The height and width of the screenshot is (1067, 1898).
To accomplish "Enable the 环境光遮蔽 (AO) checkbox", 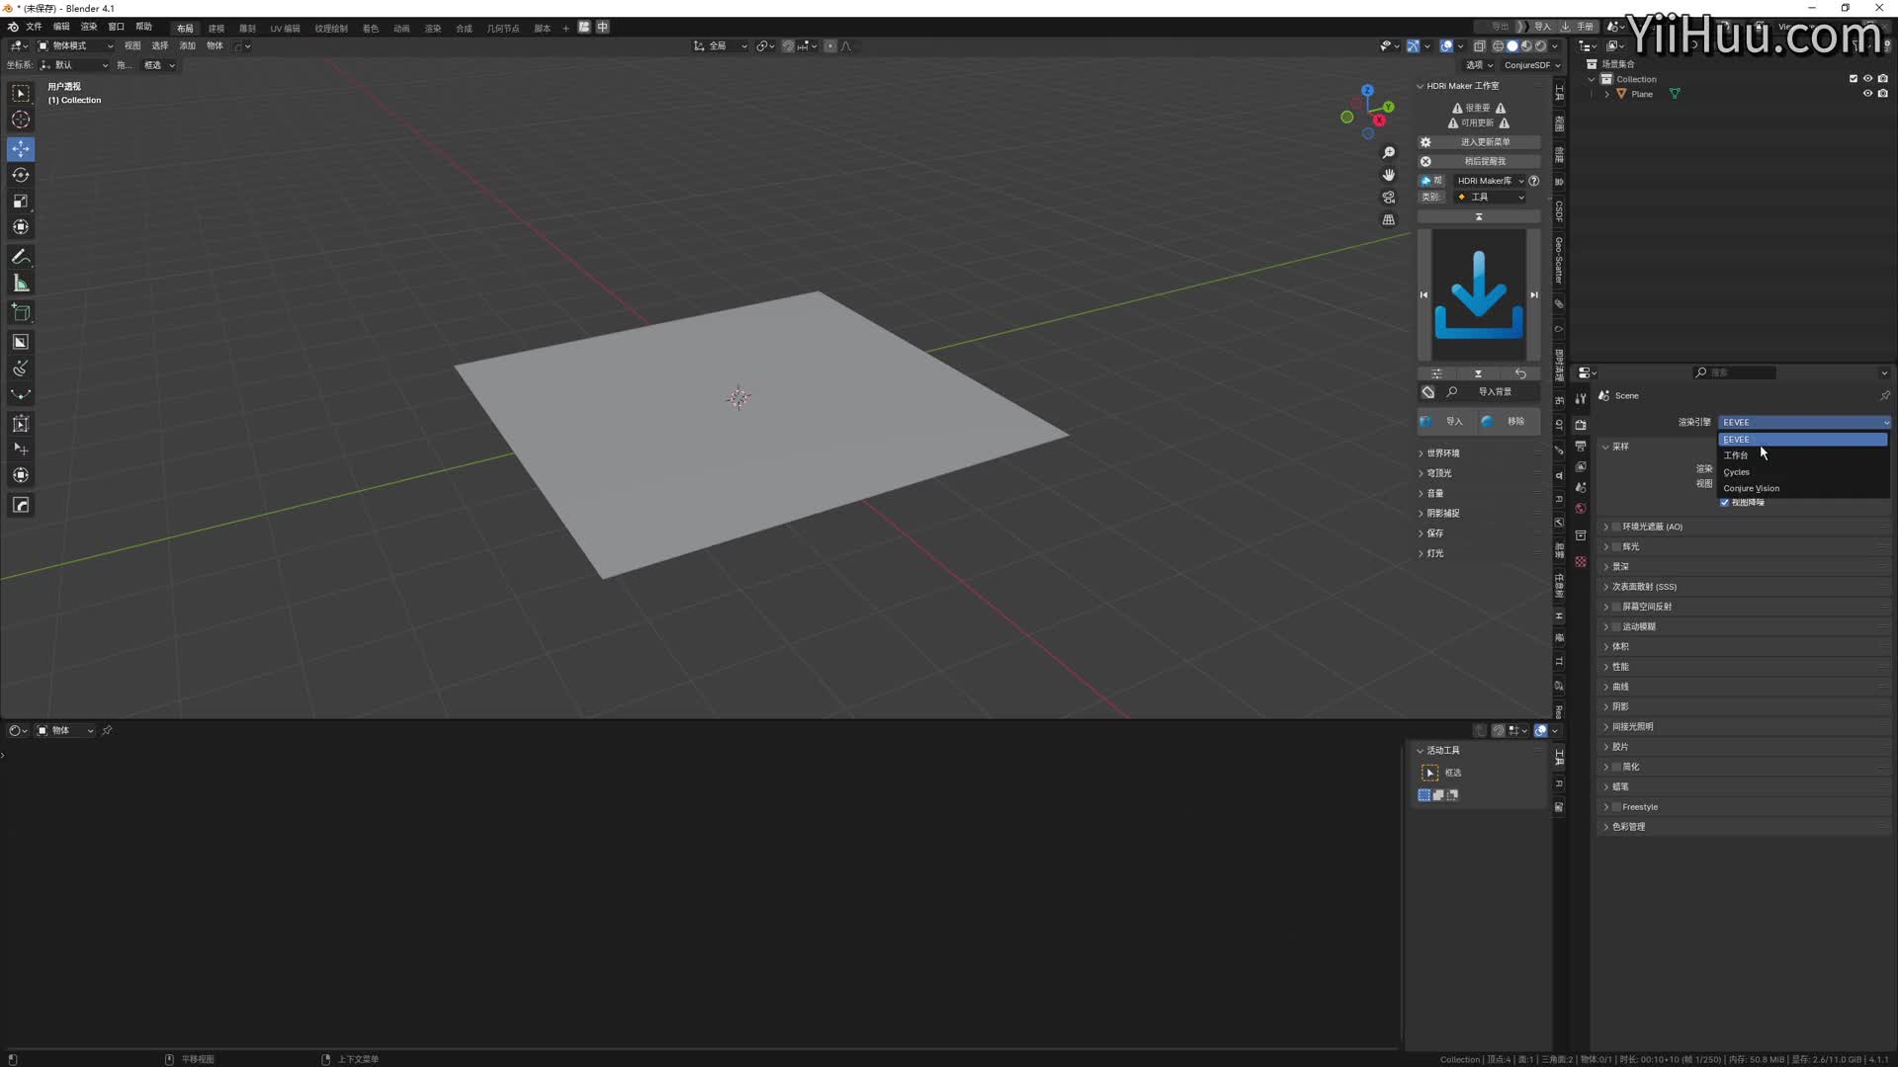I will click(1616, 527).
